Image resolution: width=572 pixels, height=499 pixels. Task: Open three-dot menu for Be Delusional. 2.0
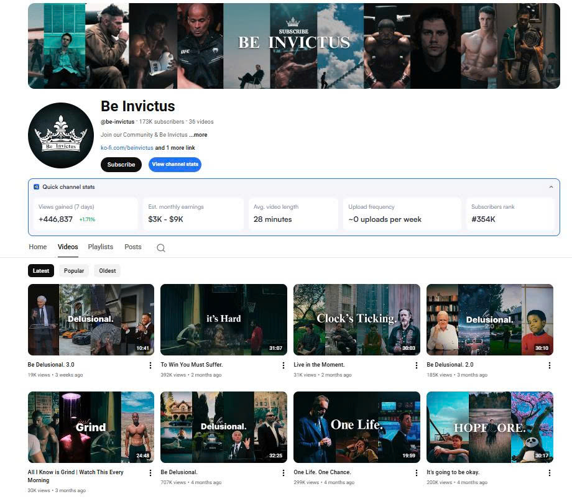tap(549, 365)
